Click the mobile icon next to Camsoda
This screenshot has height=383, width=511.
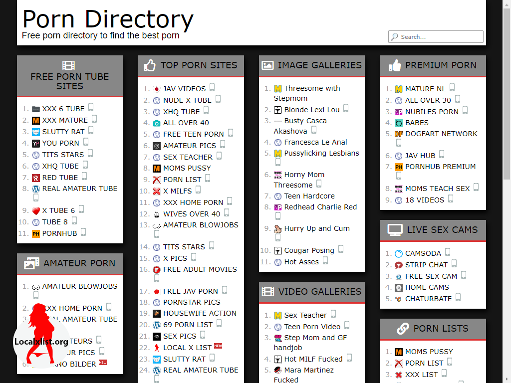[448, 252]
